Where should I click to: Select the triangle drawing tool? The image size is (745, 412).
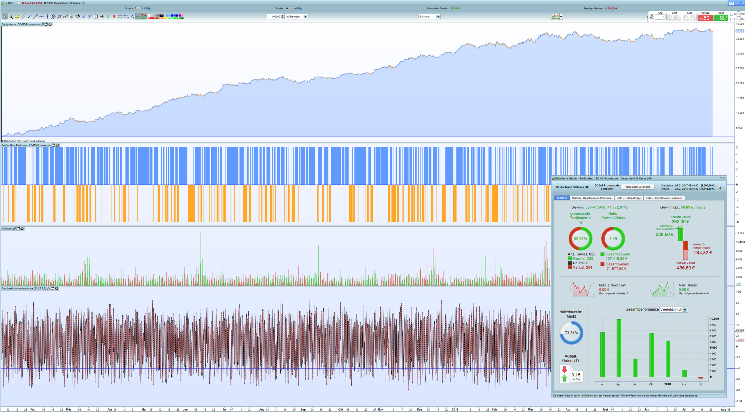tap(132, 17)
